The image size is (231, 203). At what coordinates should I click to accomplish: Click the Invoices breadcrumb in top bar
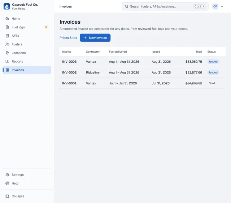tap(66, 6)
